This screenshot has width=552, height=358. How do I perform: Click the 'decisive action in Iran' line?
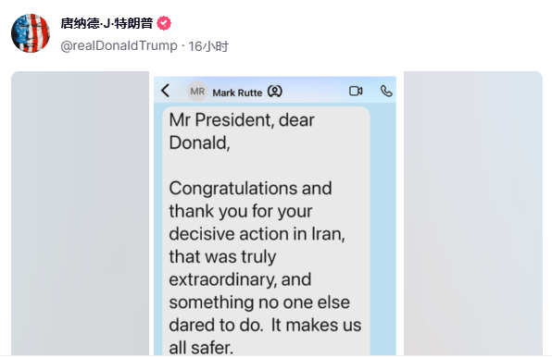[x=257, y=234]
